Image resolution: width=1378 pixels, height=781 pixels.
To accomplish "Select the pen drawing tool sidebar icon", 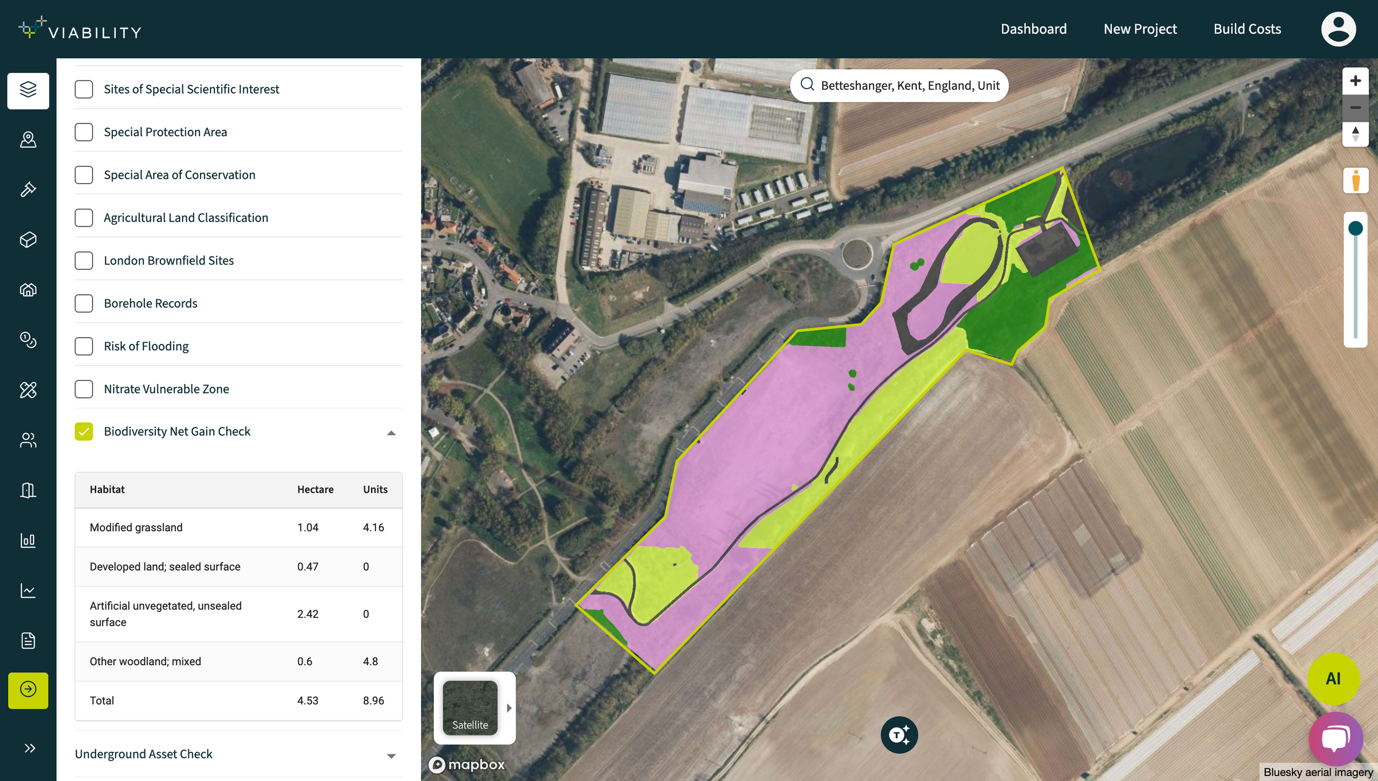I will (28, 190).
